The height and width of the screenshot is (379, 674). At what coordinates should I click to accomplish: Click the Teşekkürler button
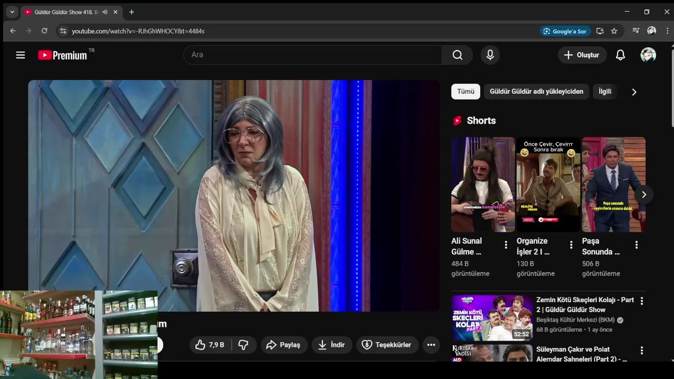[x=387, y=345]
